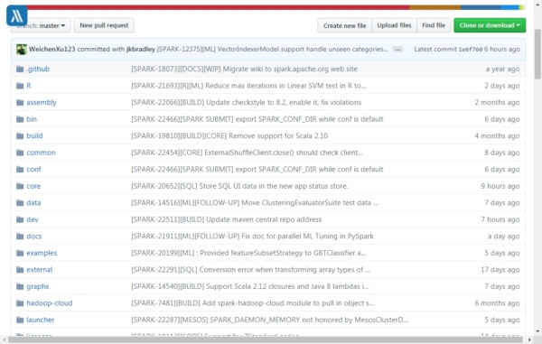
Task: Click the bin folder icon
Action: click(x=20, y=119)
